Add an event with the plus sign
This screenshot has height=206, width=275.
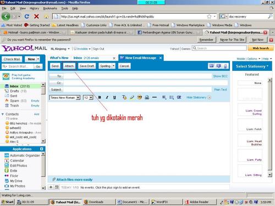click(x=51, y=187)
